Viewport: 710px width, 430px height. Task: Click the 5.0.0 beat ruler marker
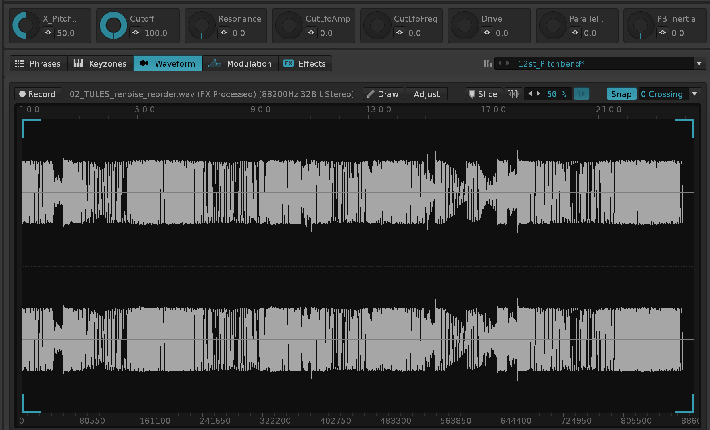[145, 110]
